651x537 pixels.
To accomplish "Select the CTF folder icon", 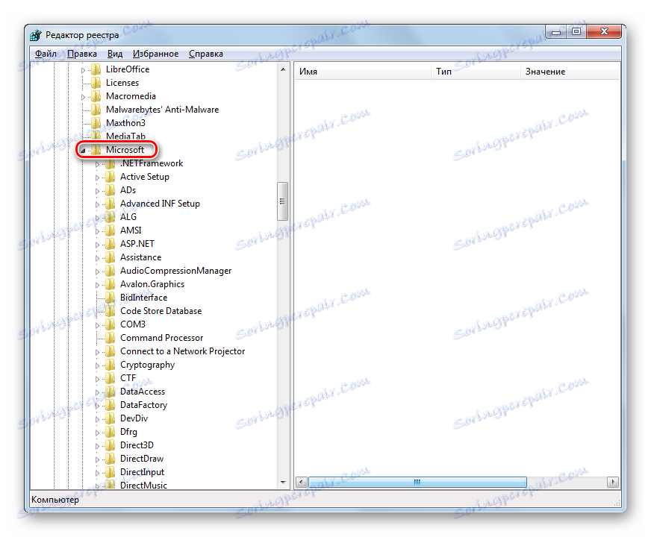I will (x=110, y=378).
